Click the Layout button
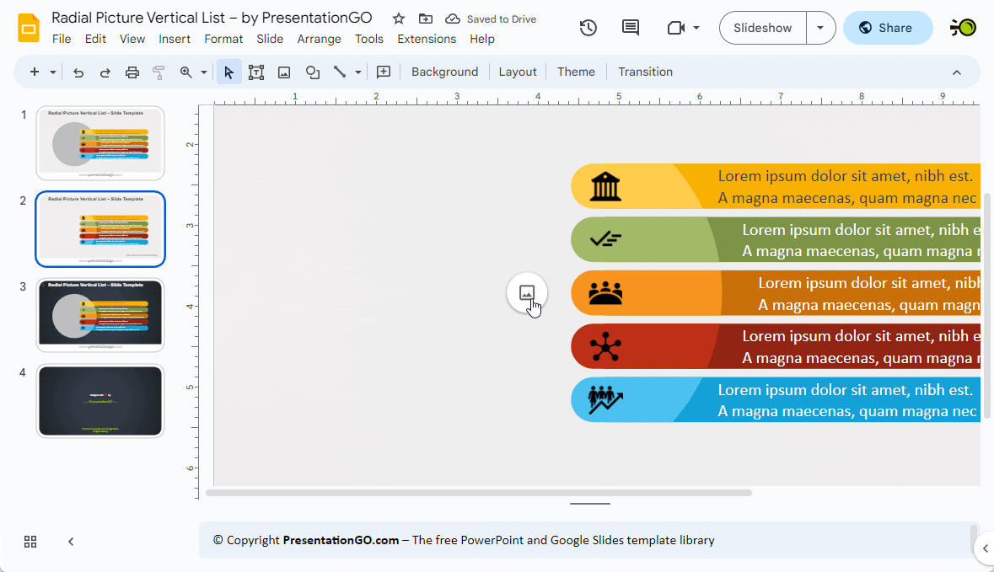 coord(518,72)
